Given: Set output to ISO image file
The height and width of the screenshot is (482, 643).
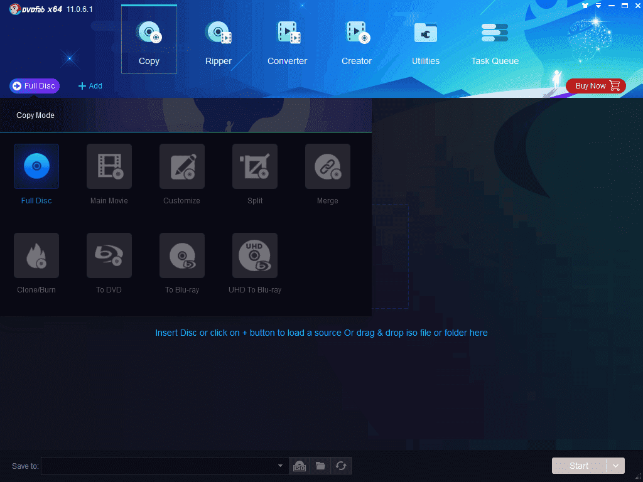Looking at the screenshot, I should (x=300, y=466).
